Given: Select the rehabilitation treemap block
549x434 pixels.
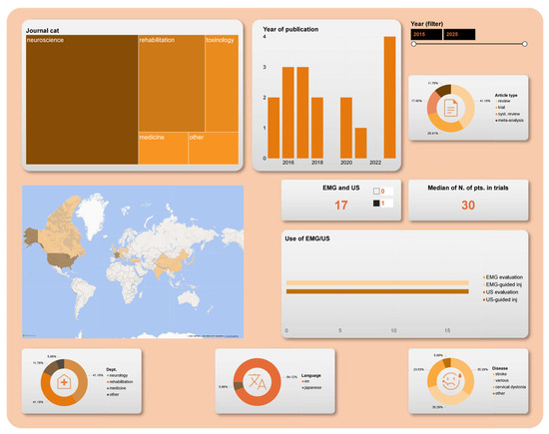Looking at the screenshot, I should [172, 83].
